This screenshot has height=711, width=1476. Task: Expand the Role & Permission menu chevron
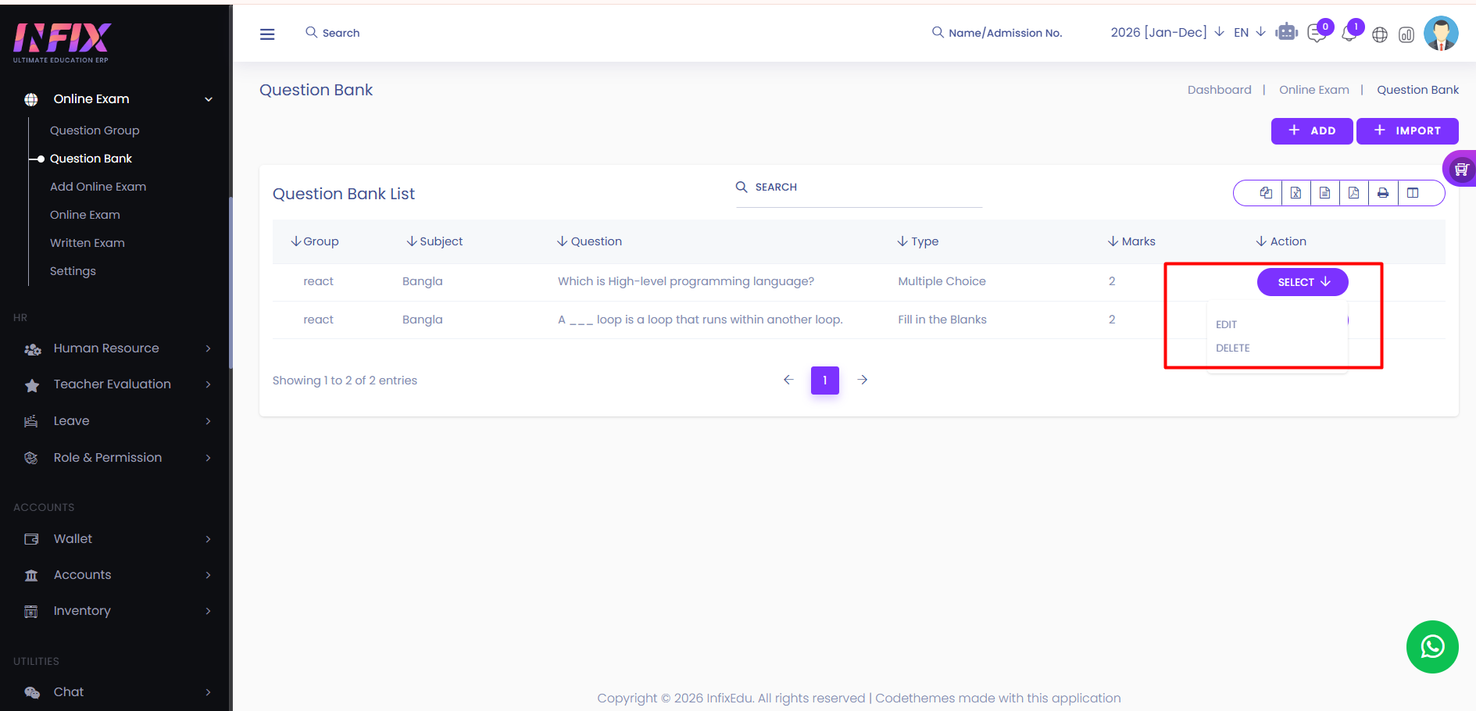209,458
